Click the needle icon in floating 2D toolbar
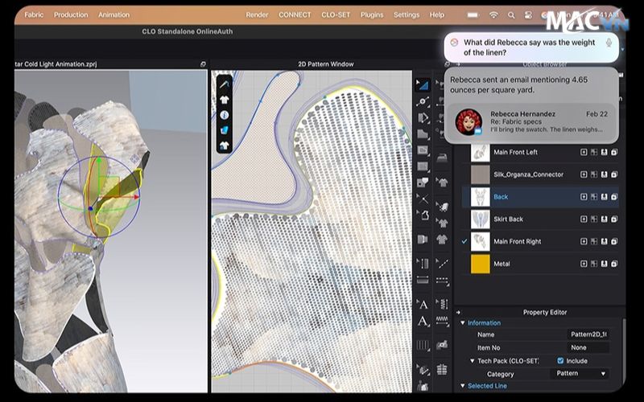 pyautogui.click(x=224, y=84)
